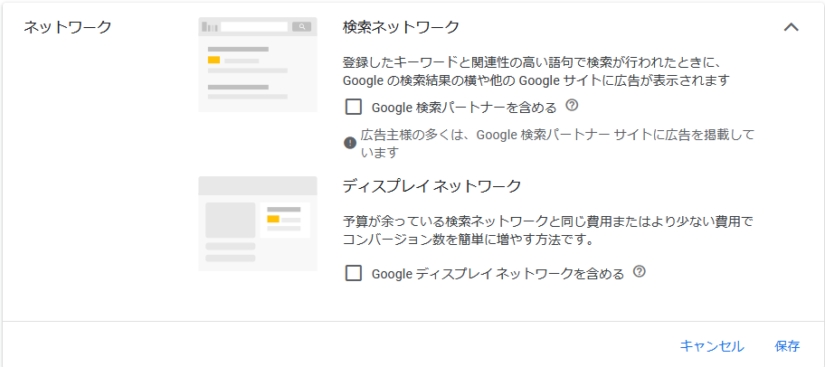
Task: Enable Google 検索パートナーを含める checkbox
Action: 354,108
